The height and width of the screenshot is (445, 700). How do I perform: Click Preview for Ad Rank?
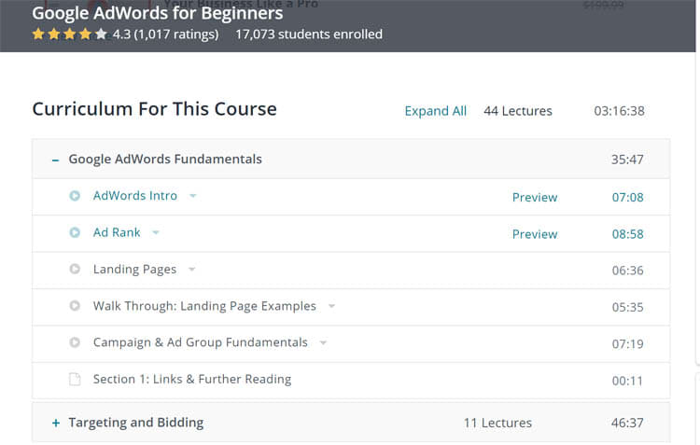click(535, 234)
